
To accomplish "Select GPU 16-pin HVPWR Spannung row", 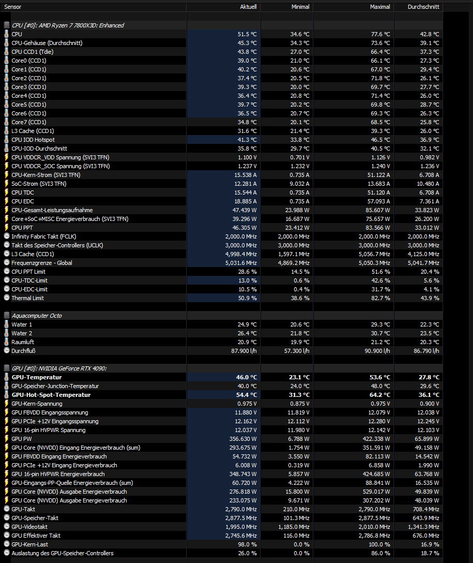I will point(222,430).
